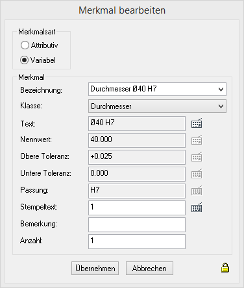Open the Klasse dropdown list
Screen dimensions: 244x288
157,106
